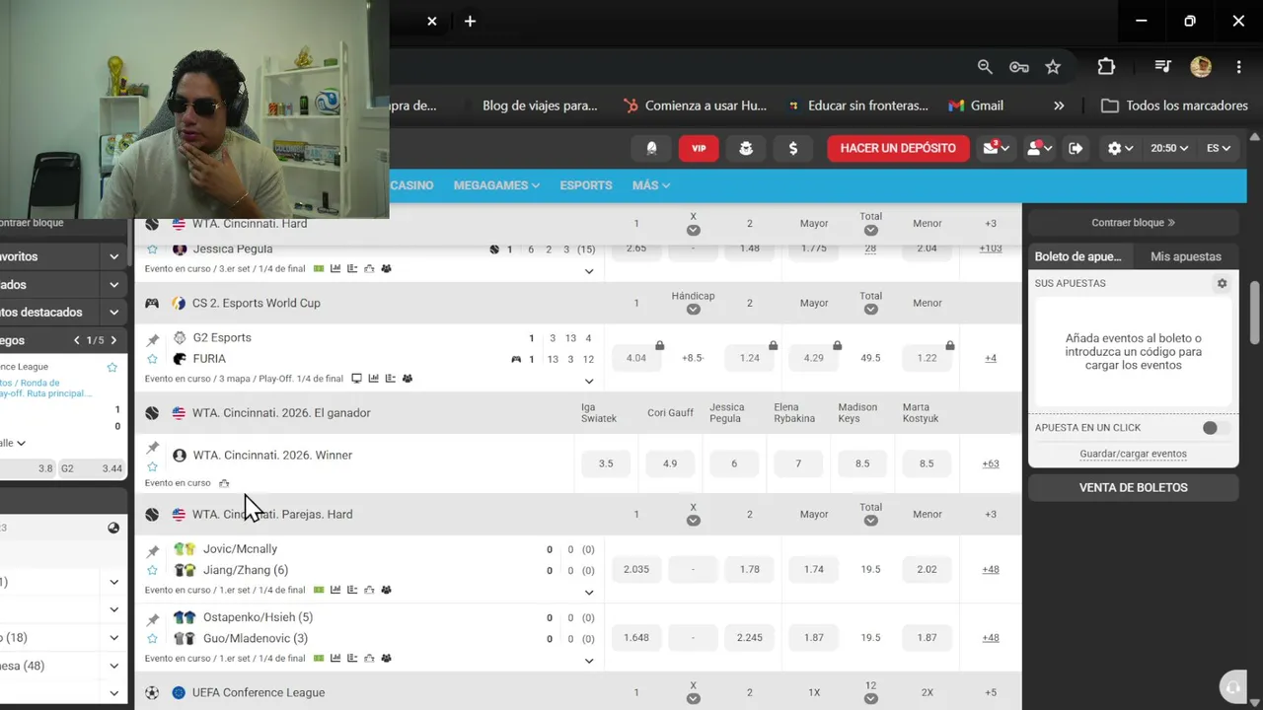
Task: Open the green field view for Ostapenko/Hsieh match
Action: point(319,658)
